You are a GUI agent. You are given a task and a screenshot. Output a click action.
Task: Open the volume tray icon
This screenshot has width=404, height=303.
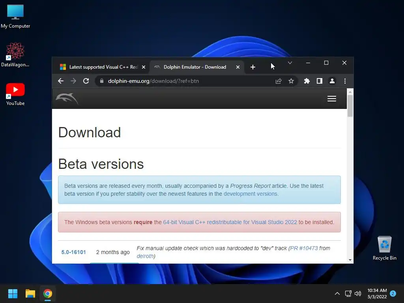tap(358, 294)
